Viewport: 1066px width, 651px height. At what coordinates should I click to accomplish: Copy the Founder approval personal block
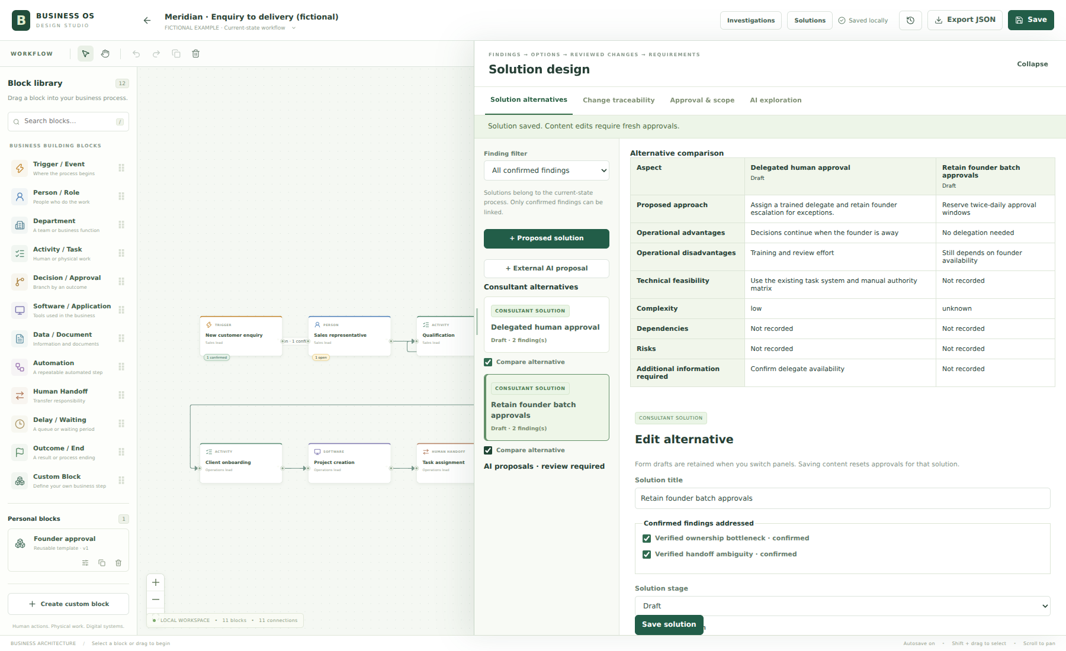102,563
